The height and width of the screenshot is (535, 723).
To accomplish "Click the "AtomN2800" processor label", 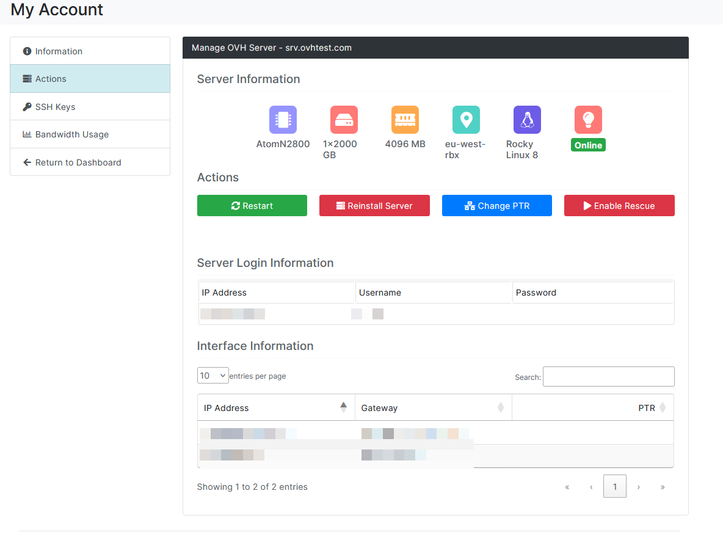I will [283, 144].
